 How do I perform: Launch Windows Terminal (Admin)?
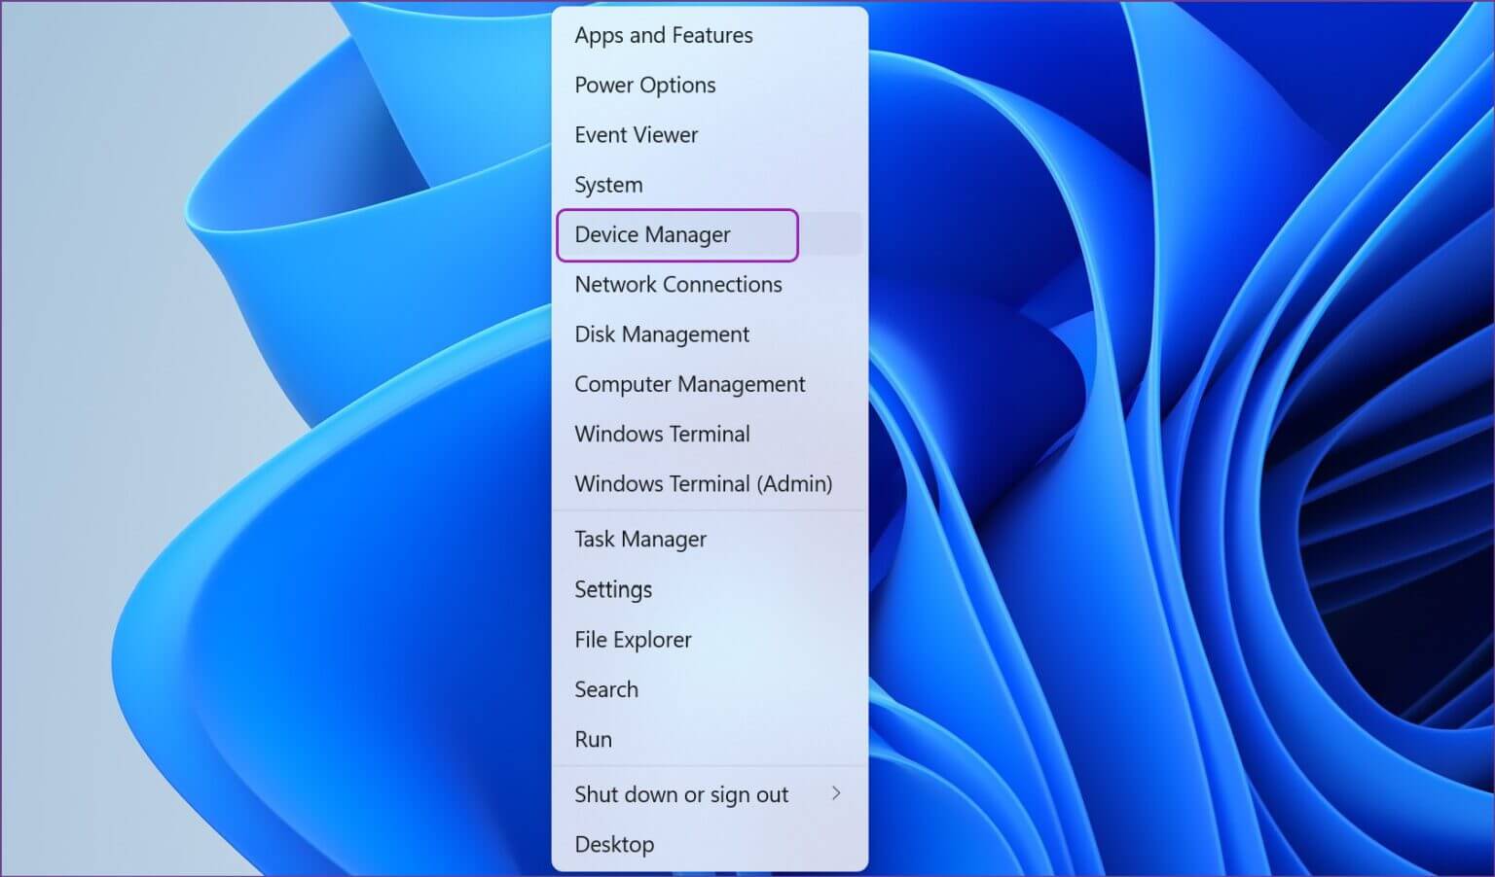pos(710,483)
